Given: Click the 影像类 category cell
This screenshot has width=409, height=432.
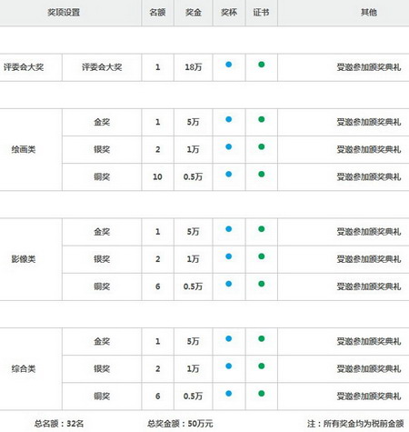Looking at the screenshot, I should [x=24, y=259].
